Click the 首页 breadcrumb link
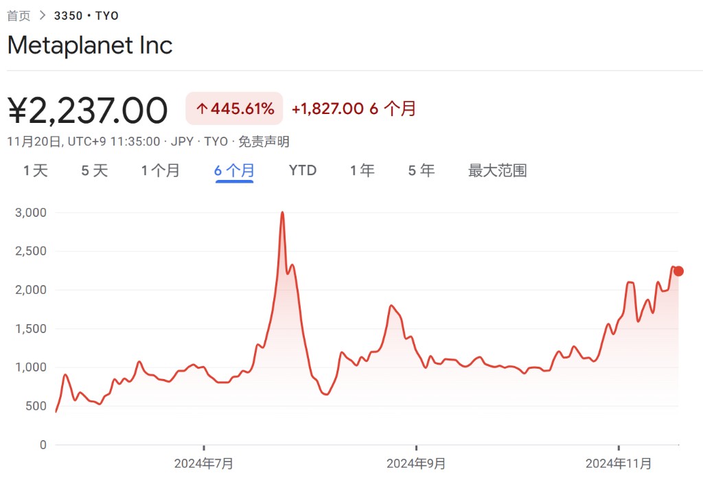 (x=19, y=16)
